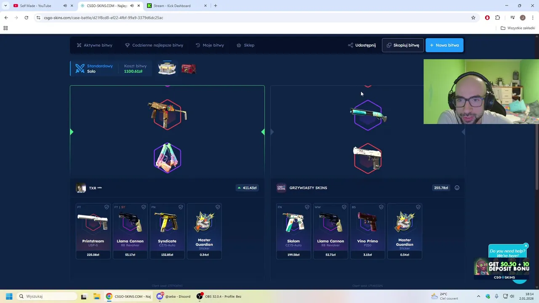Screen dimensions: 539x303
Task: Open Printstream USP-S skin card
Action: (x=93, y=231)
